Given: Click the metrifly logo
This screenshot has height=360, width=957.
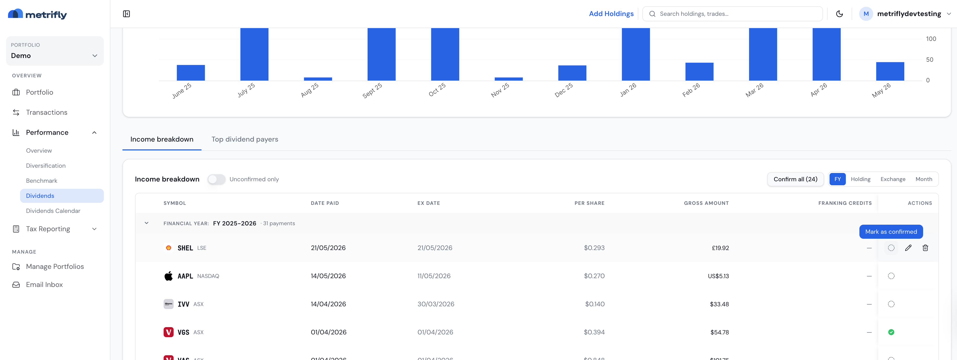Looking at the screenshot, I should 37,14.
